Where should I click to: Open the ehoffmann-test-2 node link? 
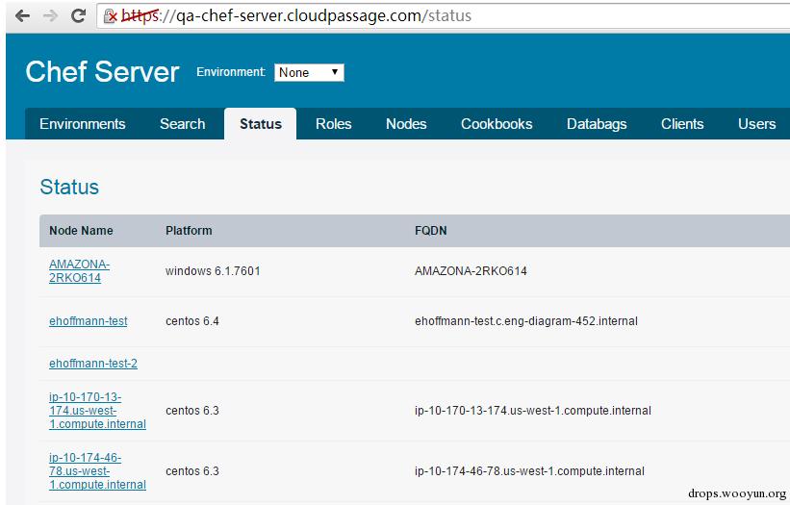click(93, 364)
